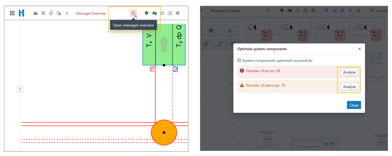The width and height of the screenshot is (392, 156).
Task: Open the apps grid launcher
Action: 12,13
